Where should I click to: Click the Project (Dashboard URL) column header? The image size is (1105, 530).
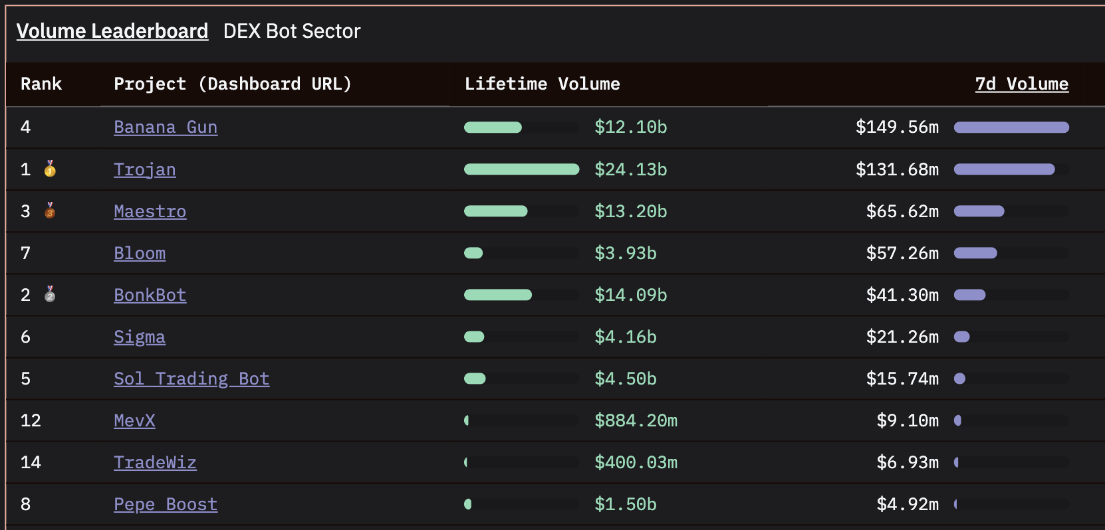(233, 84)
